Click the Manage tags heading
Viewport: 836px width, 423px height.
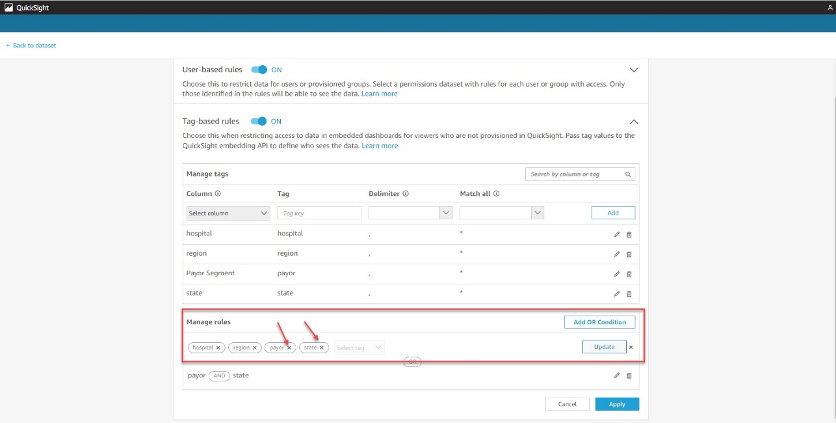click(207, 174)
